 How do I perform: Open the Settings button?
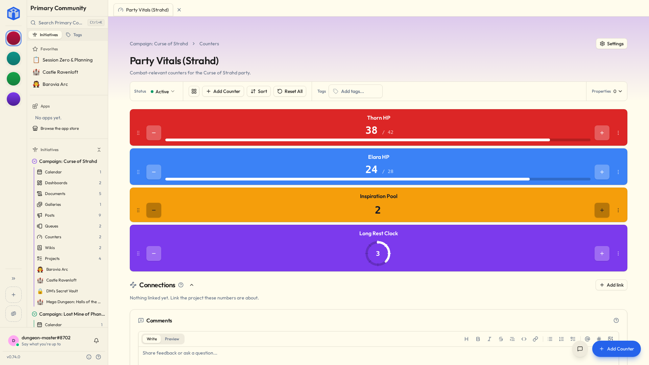tap(611, 44)
